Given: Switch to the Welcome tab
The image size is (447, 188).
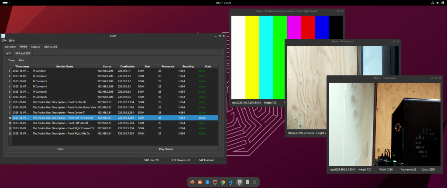Looking at the screenshot, I should click(10, 47).
